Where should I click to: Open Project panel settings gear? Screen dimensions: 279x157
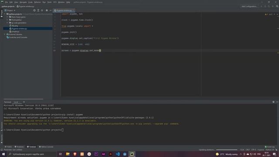(47, 10)
